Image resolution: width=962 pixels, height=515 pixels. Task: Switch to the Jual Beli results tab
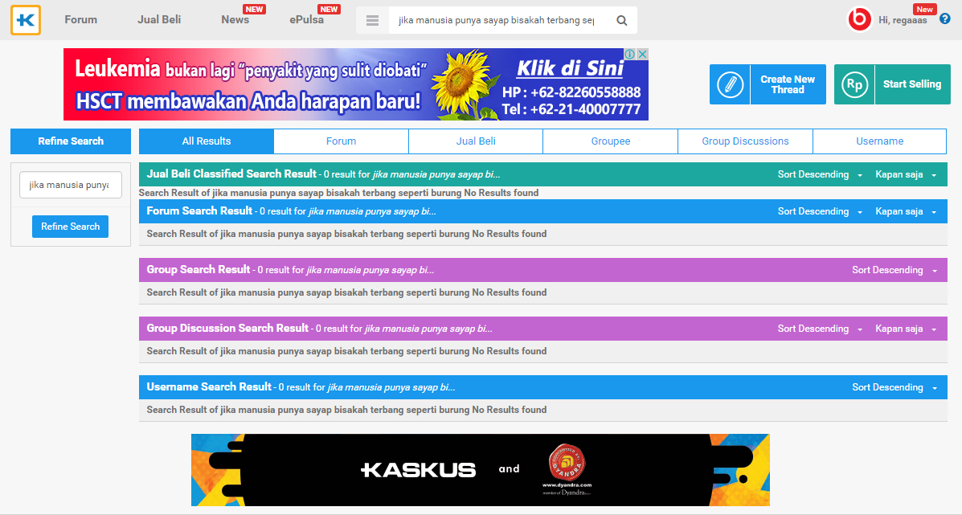click(476, 141)
